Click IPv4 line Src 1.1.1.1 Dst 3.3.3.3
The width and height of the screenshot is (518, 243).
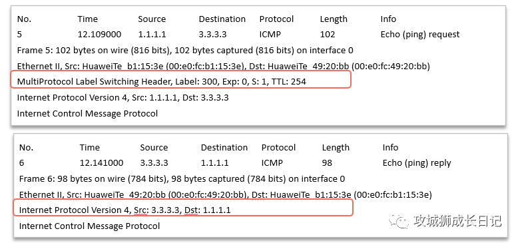(x=123, y=98)
